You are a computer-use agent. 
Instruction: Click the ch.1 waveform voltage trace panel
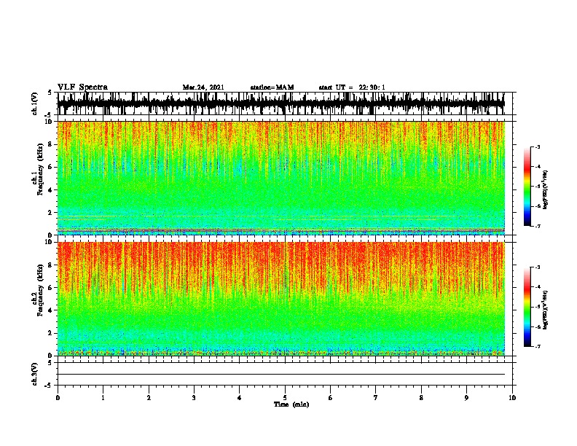click(x=281, y=103)
